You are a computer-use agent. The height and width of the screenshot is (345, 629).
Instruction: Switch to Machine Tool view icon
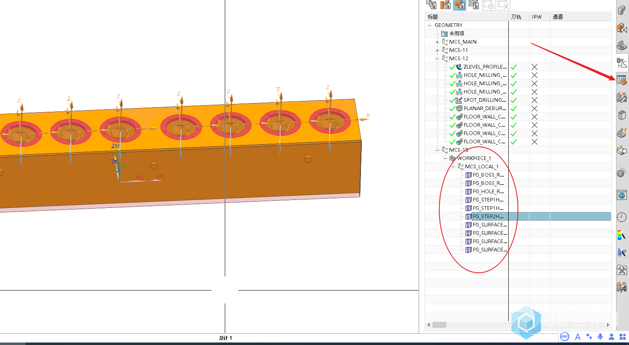tap(445, 5)
